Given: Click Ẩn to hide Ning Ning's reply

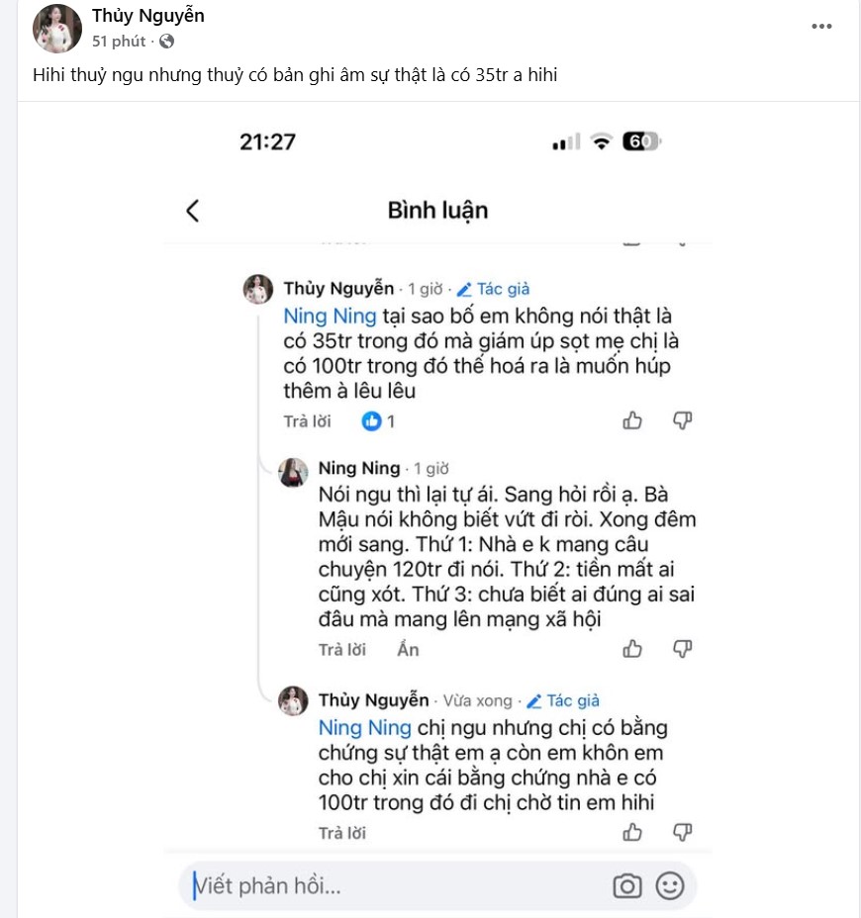Looking at the screenshot, I should 408,650.
